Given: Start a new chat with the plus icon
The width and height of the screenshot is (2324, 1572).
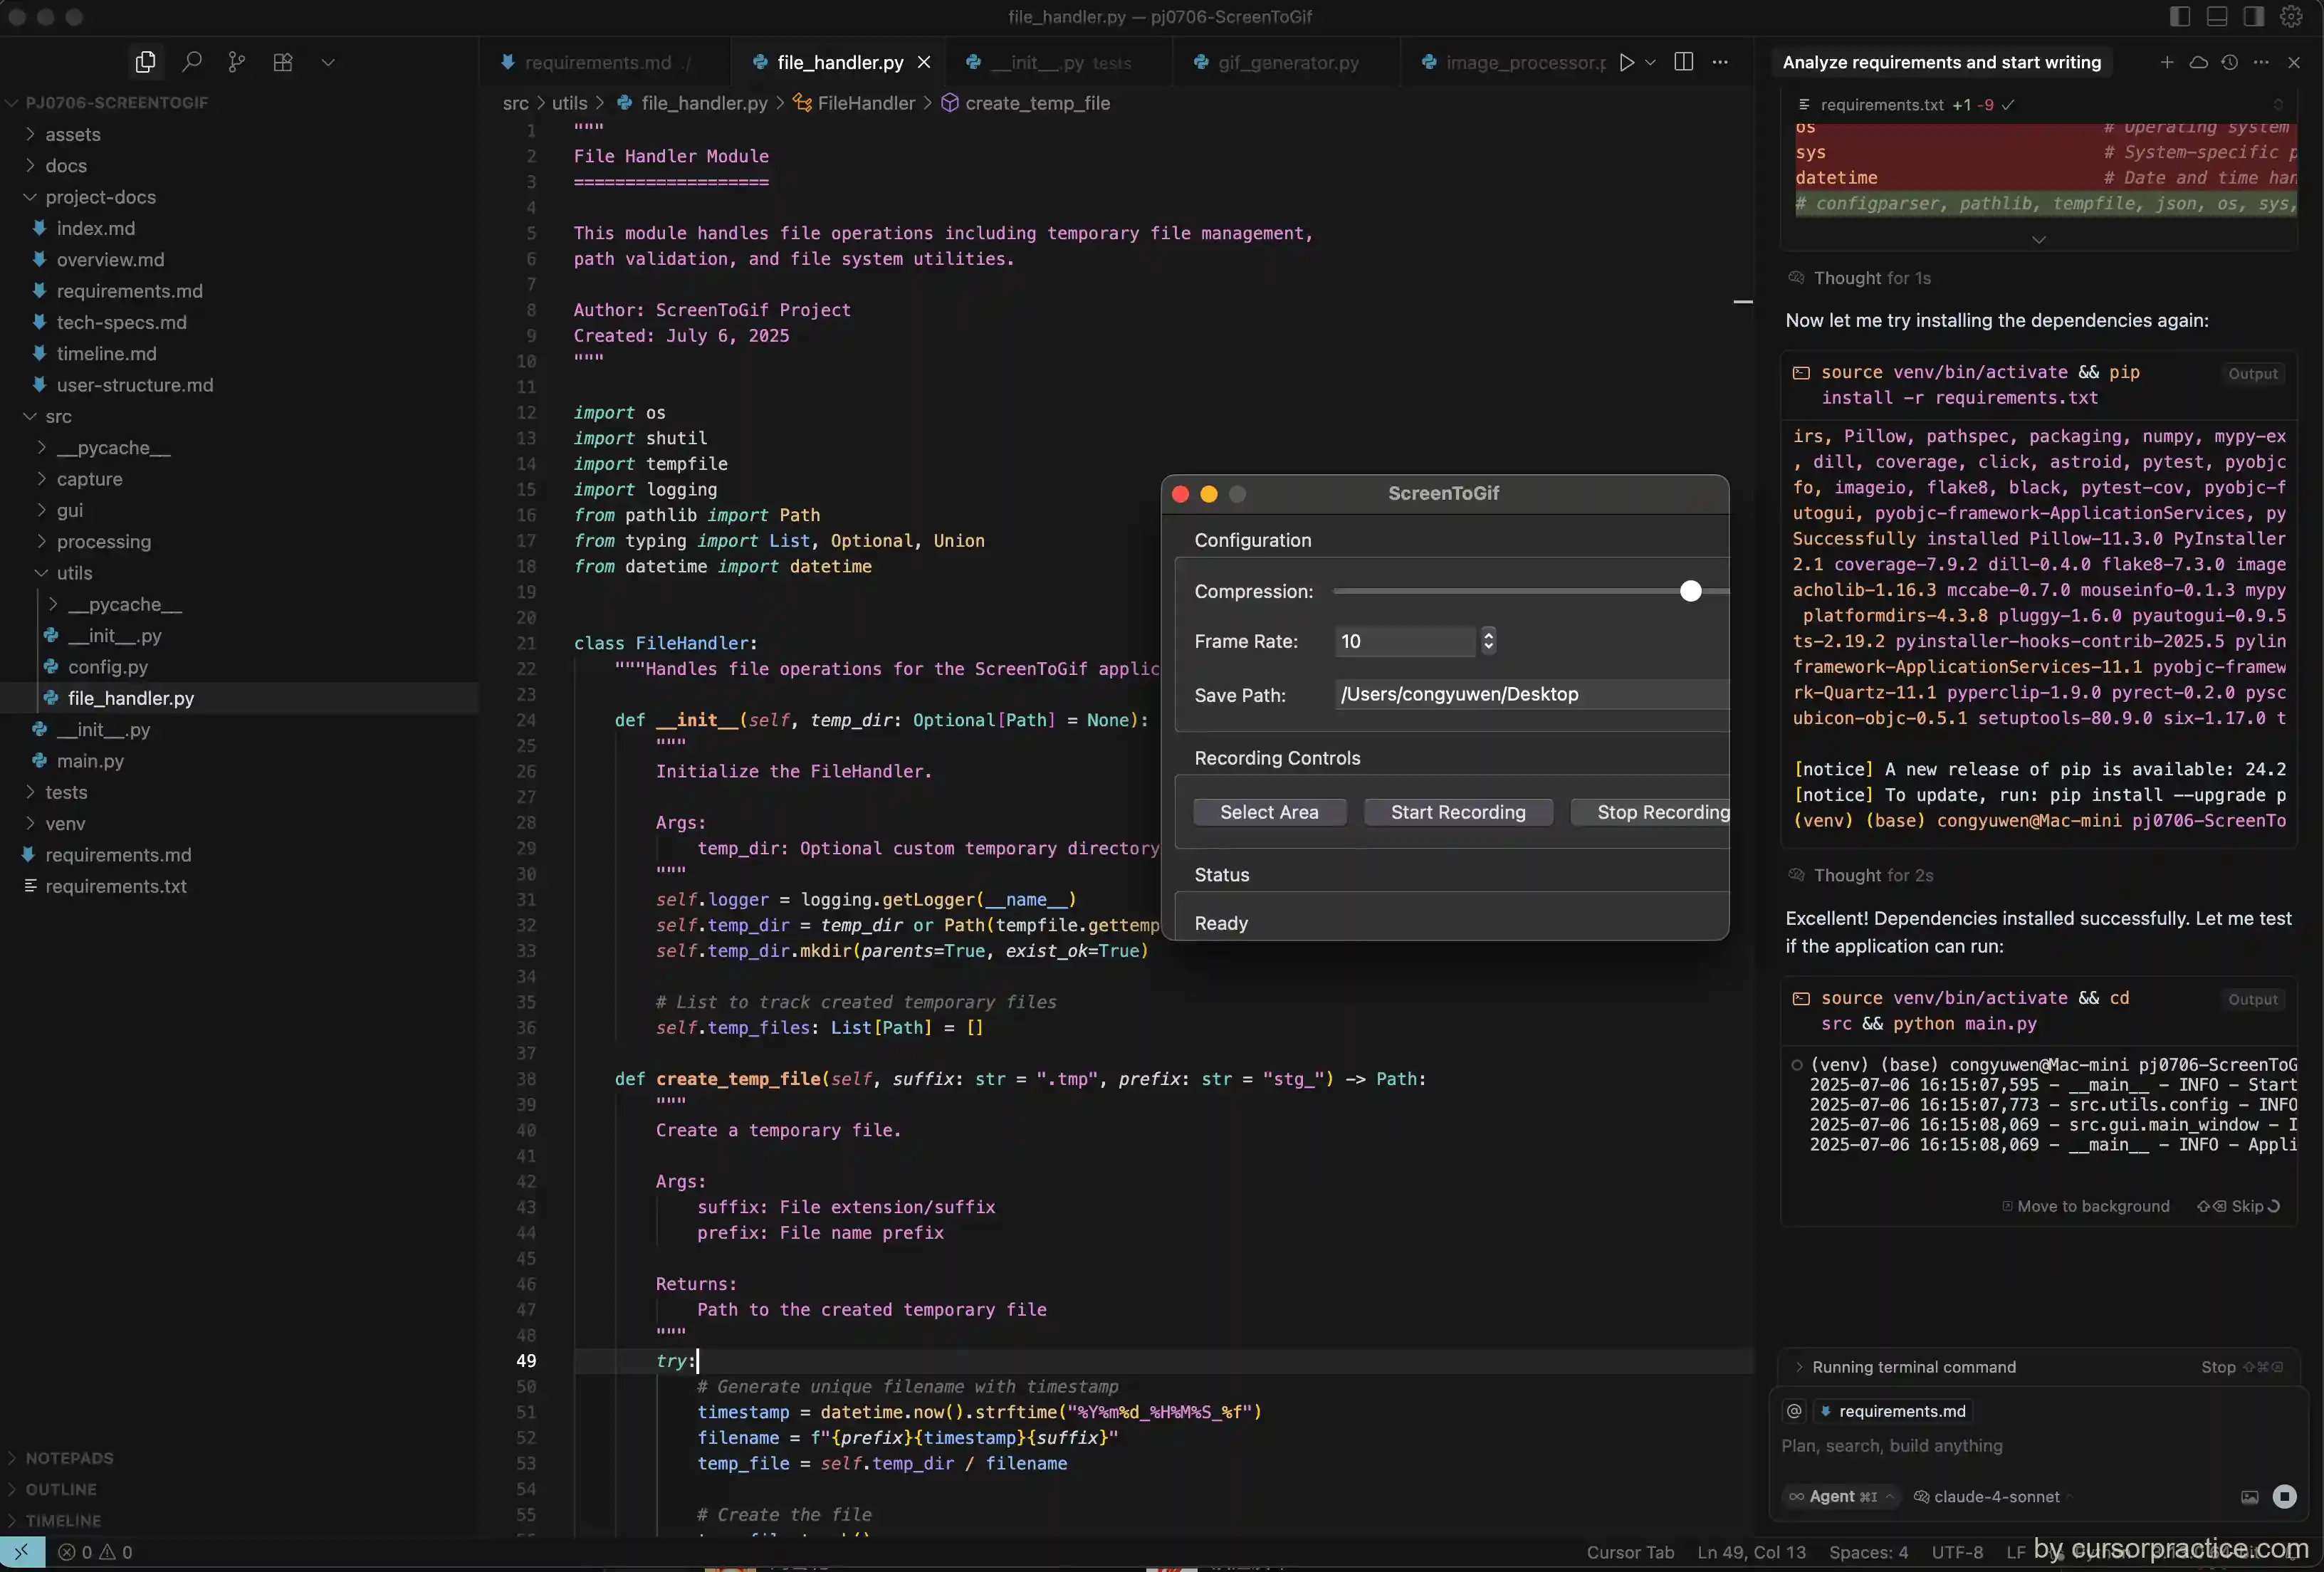Looking at the screenshot, I should tap(2167, 62).
